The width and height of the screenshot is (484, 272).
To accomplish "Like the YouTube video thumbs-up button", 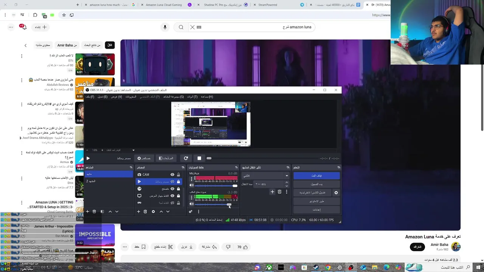I will point(242,247).
